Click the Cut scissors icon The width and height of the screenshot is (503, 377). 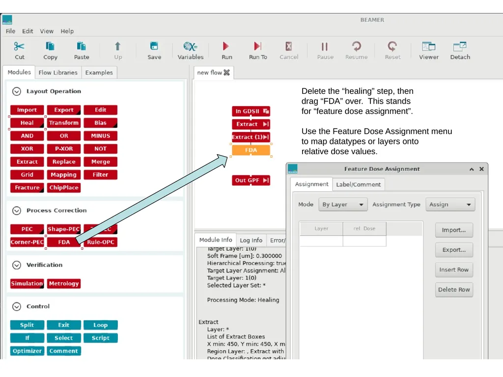click(x=19, y=47)
